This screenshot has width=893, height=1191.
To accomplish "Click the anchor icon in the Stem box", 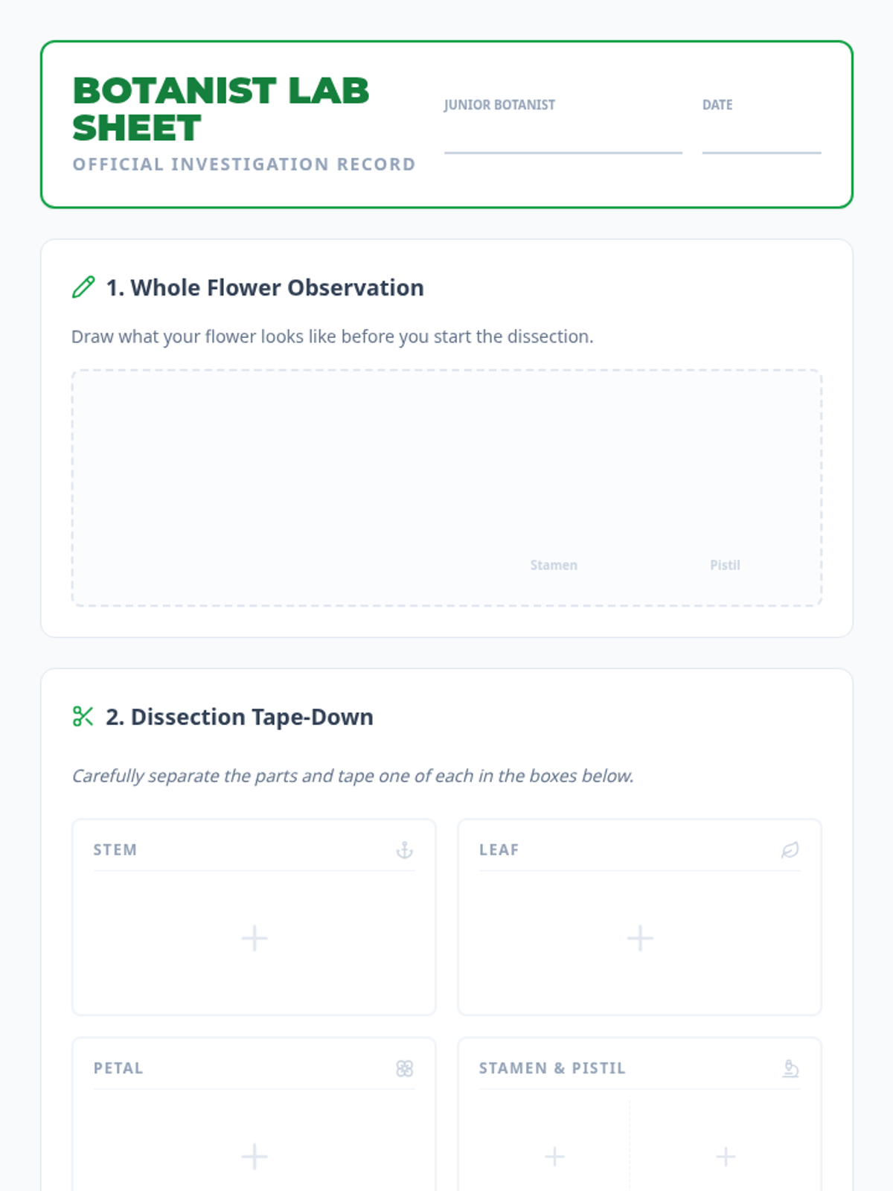I will click(x=404, y=850).
